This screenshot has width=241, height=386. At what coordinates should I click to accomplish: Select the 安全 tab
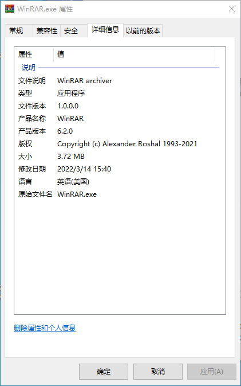click(74, 31)
